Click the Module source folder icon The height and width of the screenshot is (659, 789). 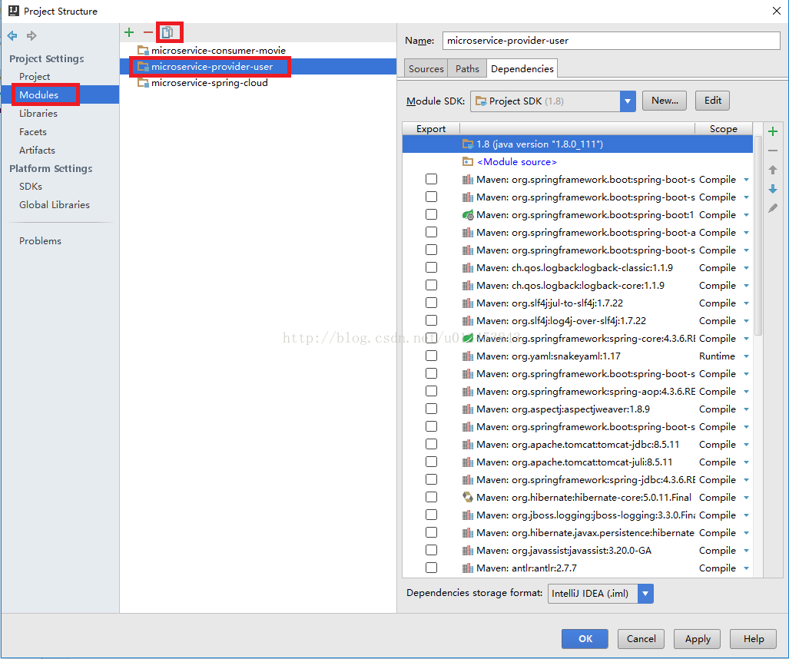(468, 161)
